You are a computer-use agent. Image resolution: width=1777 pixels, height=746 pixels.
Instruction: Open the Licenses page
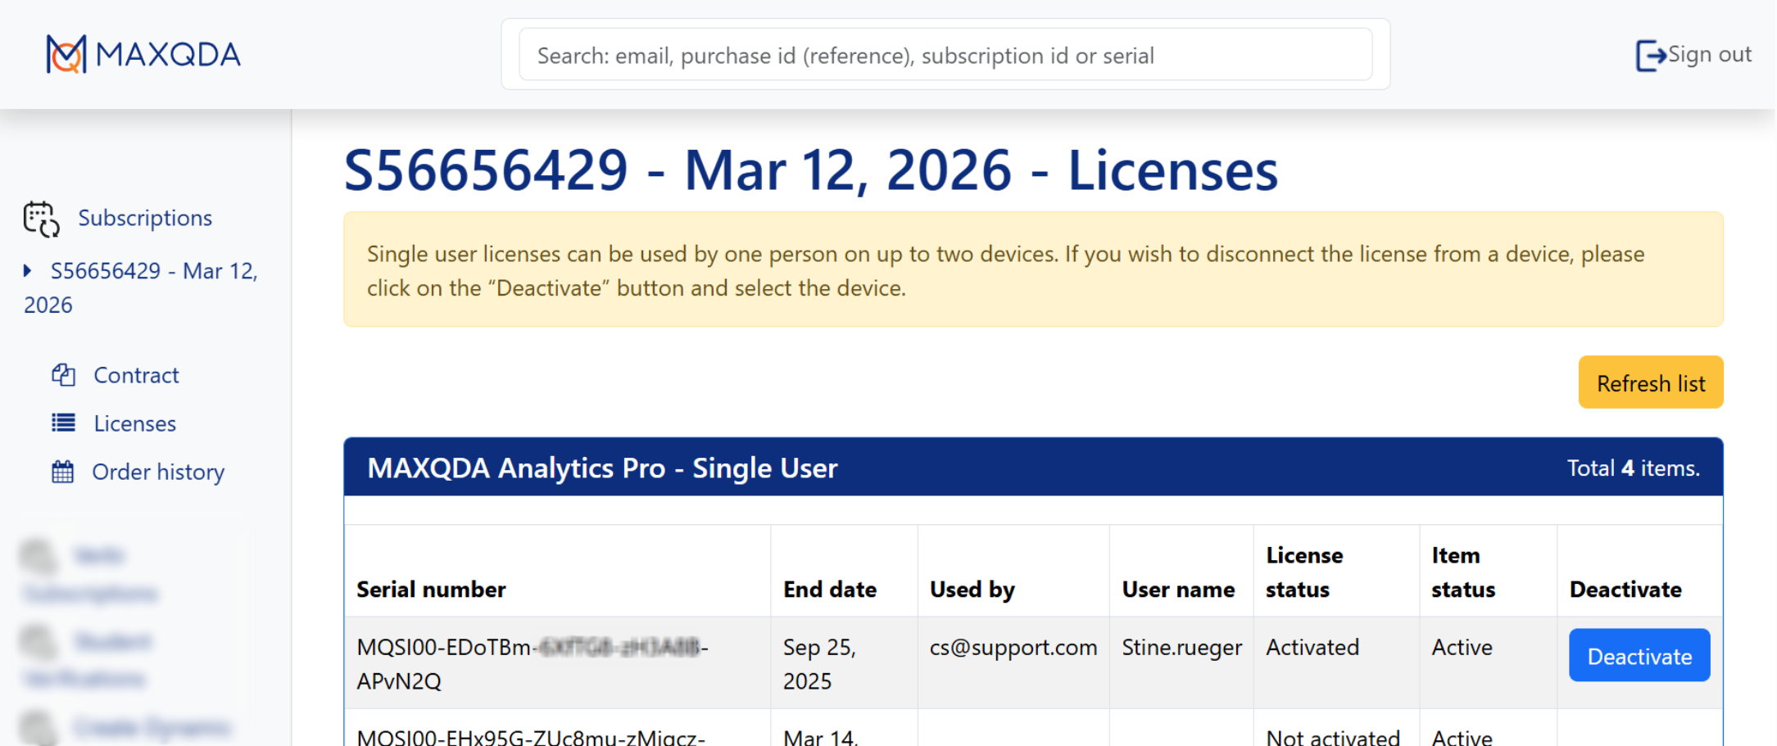[135, 423]
